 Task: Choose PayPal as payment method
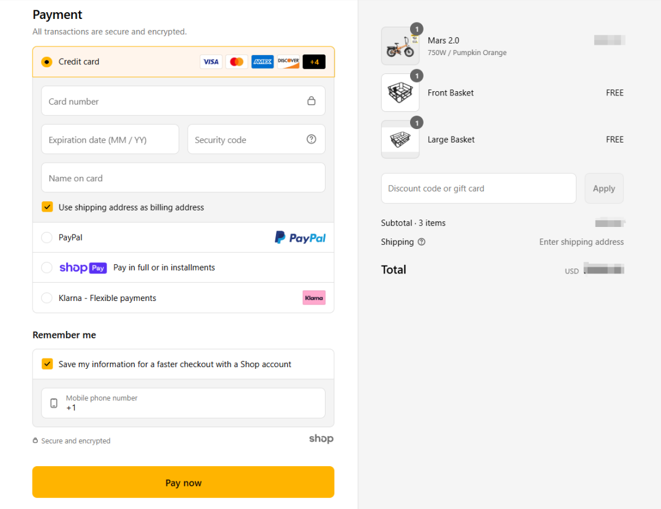point(47,237)
